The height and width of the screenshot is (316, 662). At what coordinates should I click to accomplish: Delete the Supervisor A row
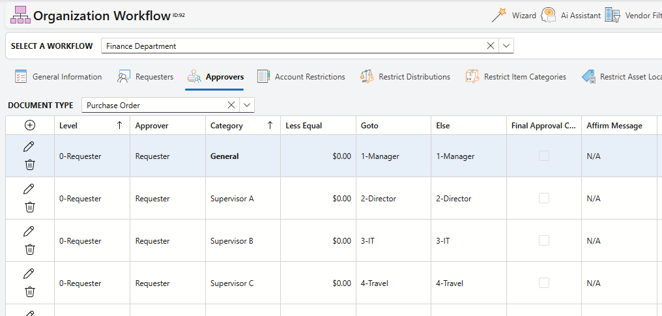(x=29, y=207)
